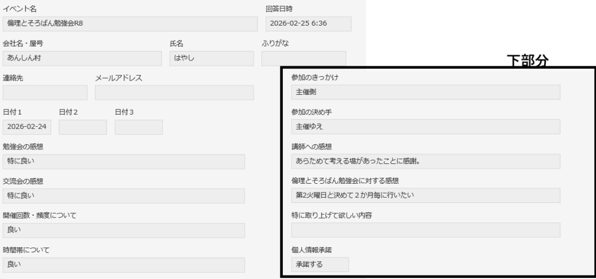Image resolution: width=596 pixels, height=279 pixels.
Task: Select the 勉強会の感想 field
Action: point(123,162)
